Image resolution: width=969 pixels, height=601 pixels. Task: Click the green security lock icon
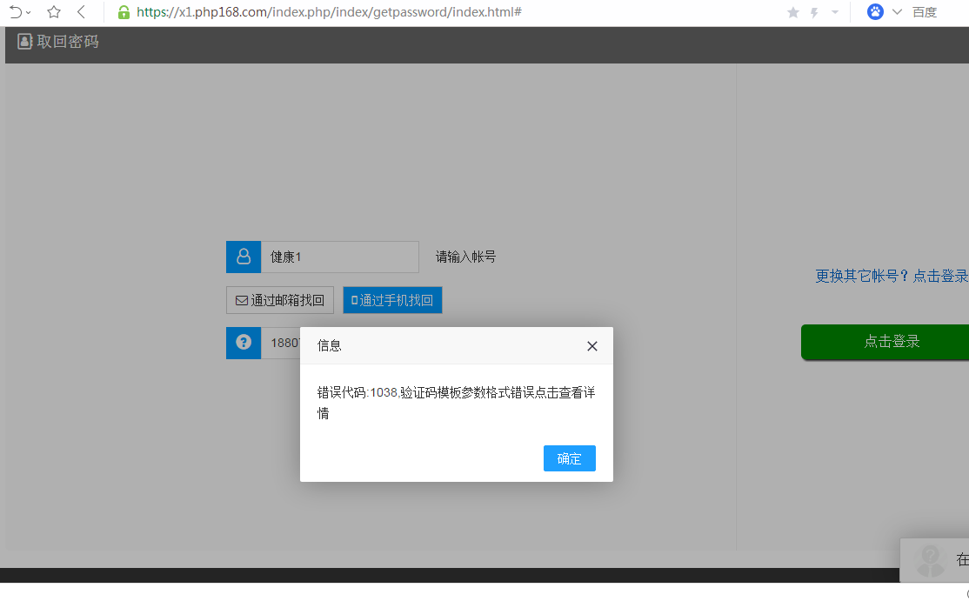point(124,12)
